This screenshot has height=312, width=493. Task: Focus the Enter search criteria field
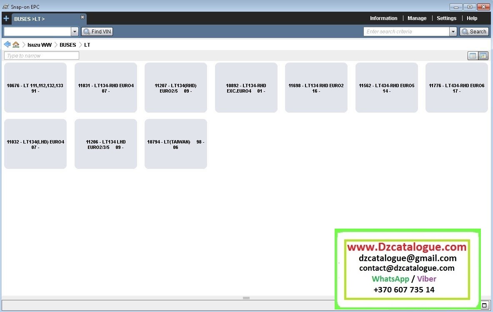pos(407,31)
